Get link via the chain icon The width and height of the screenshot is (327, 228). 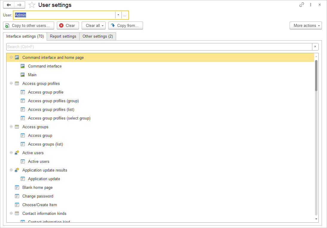302,4
